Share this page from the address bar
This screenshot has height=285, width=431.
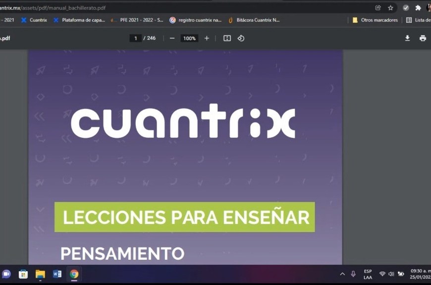point(378,8)
